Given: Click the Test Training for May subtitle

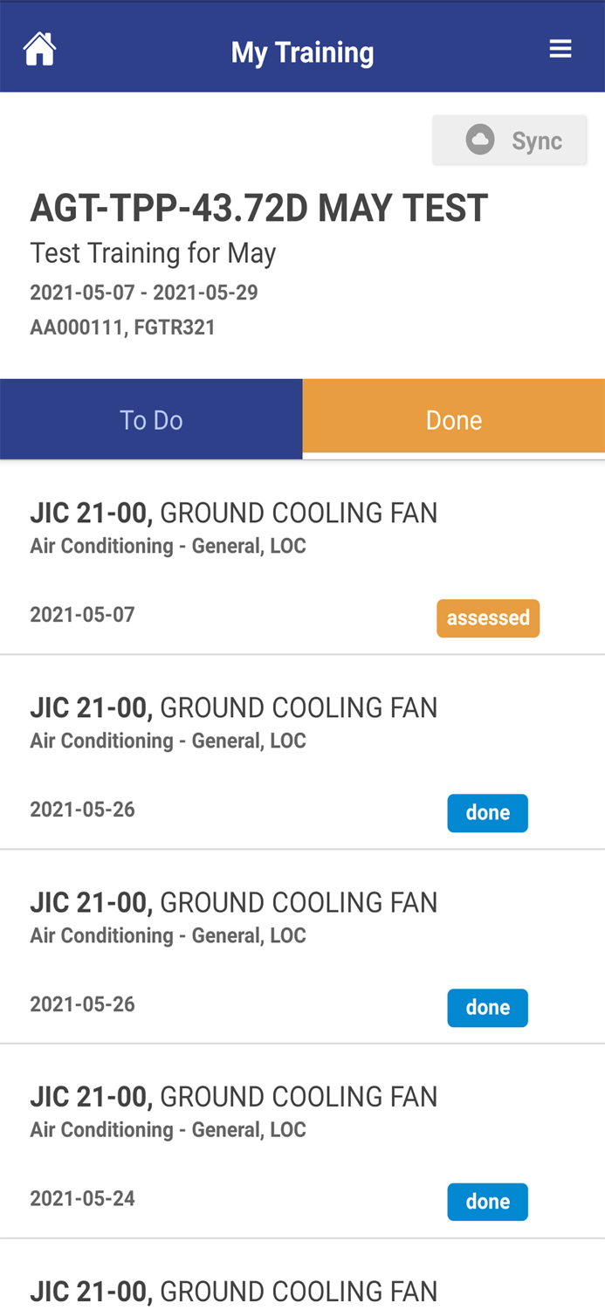Looking at the screenshot, I should (x=154, y=253).
